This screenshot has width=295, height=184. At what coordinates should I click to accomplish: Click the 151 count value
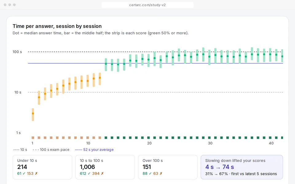pyautogui.click(x=147, y=167)
